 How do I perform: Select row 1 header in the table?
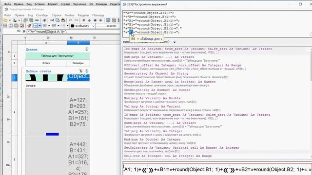coord(14,56)
